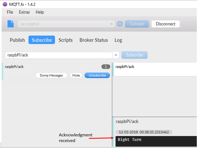Click the raspbPi/ack topic input field

click(x=59, y=55)
